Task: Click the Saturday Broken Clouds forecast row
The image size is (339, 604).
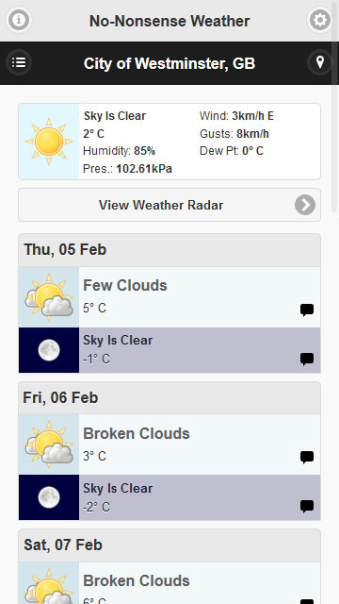Action: [x=169, y=583]
